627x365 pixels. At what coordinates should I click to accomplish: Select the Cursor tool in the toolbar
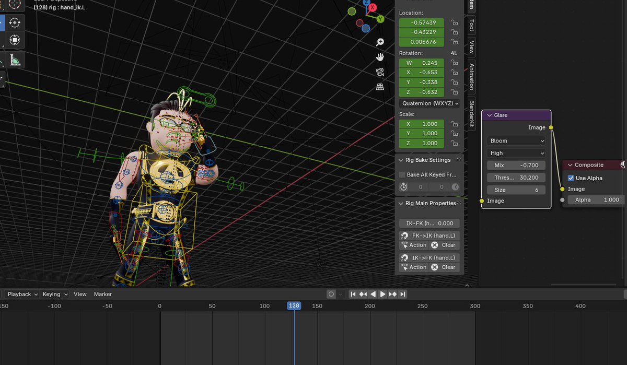click(x=15, y=4)
